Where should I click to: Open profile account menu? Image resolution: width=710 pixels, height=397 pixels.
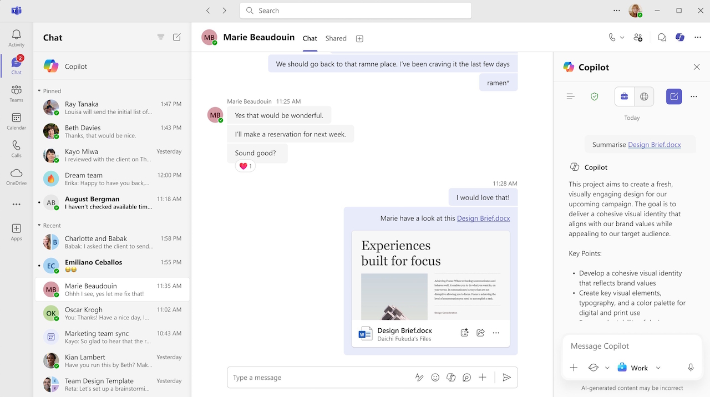(635, 11)
